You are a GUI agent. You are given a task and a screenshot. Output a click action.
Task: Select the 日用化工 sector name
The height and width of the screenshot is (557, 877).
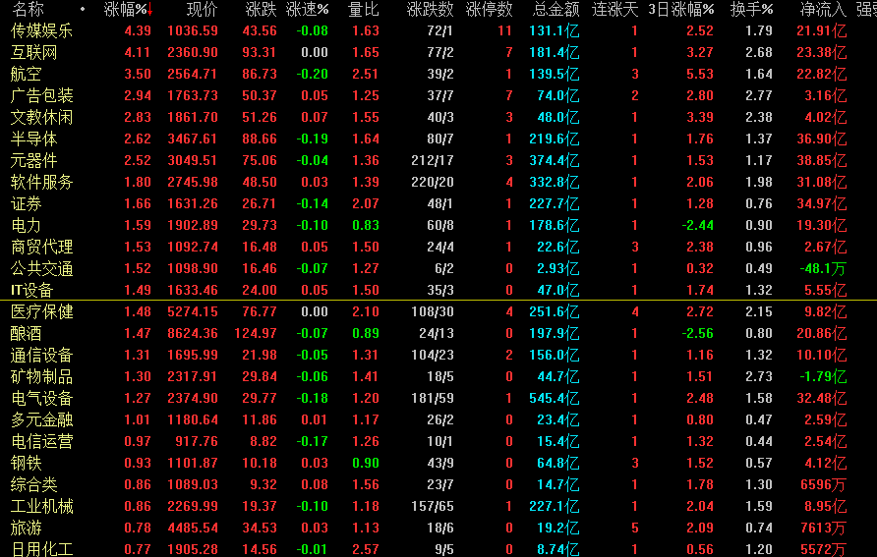pos(42,549)
